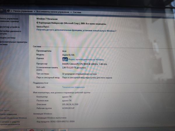Click the Microsoft Corp. 2009 copyright line

tap(71, 23)
